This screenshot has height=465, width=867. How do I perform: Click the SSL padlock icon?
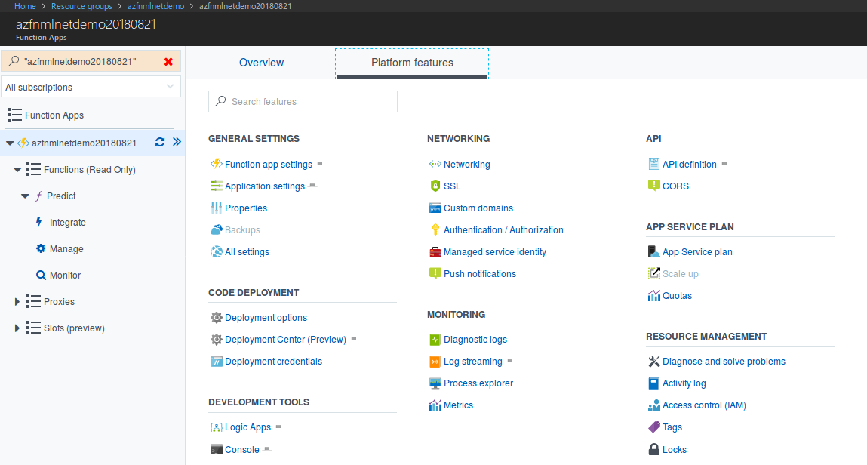point(435,186)
